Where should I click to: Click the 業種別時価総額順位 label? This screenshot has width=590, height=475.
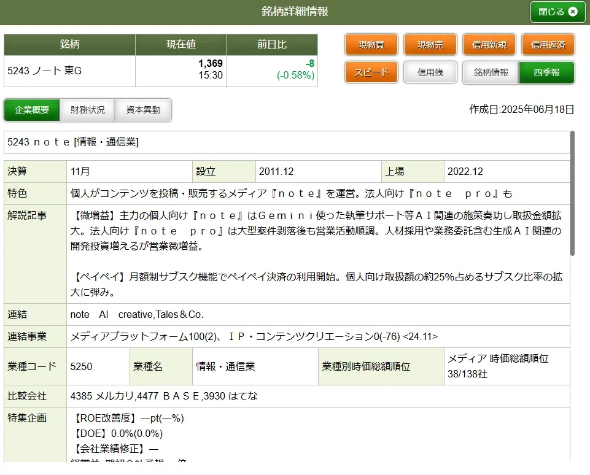tap(381, 366)
